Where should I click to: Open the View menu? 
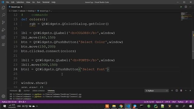[x=28, y=2]
